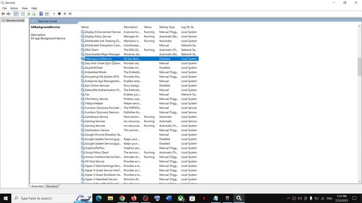Viewport: 362px width, 203px height.
Task: Toggle Show/Hide Console Tree toolbar icon
Action: 16,14
